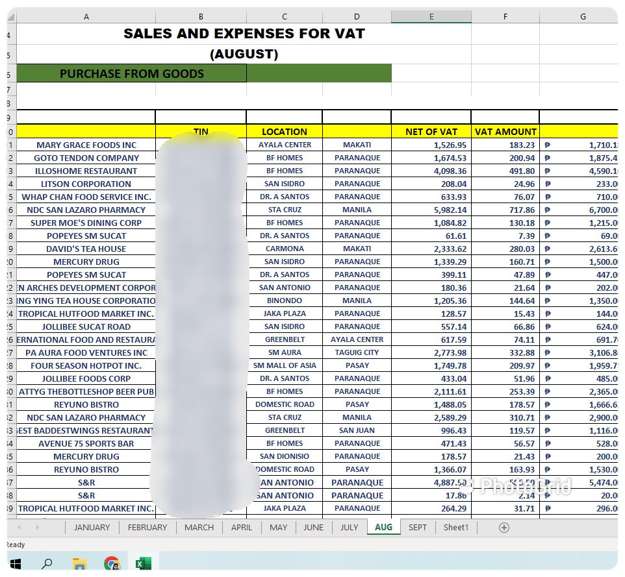Click PA AURA FOOD VENTURES INC cell

click(86, 353)
